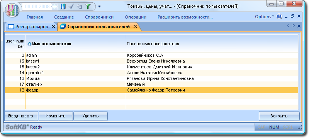Restore the child window in ribbon bar
The height and width of the screenshot is (139, 309).
[x=292, y=16]
